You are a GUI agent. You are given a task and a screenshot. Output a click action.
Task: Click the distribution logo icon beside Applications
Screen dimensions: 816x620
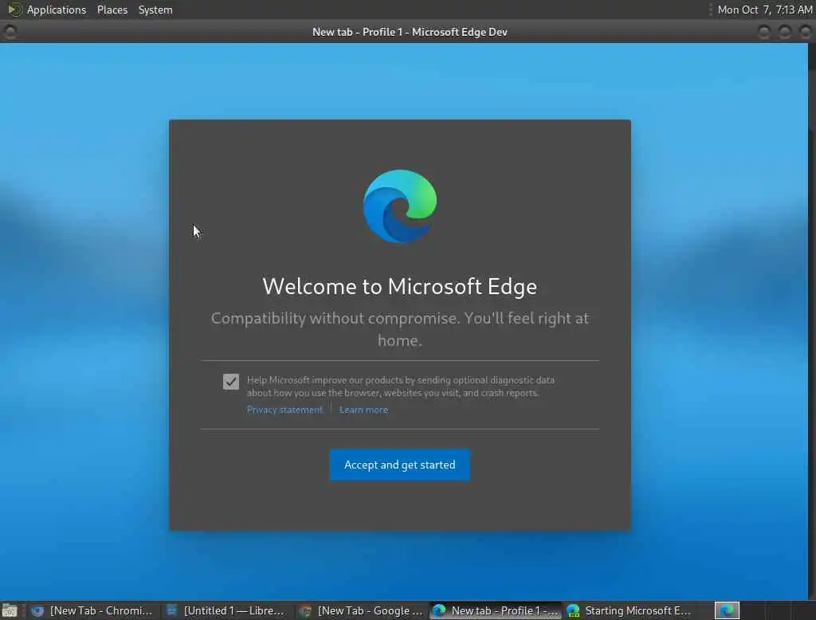click(x=14, y=10)
